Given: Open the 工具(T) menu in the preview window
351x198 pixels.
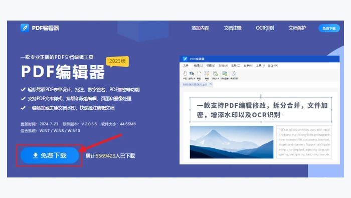Looking at the screenshot, I should [x=260, y=66].
